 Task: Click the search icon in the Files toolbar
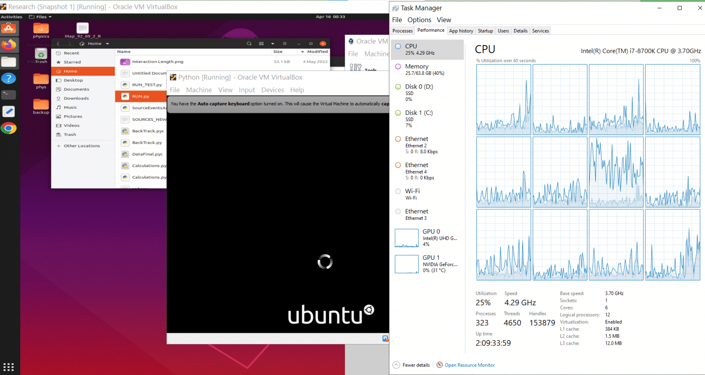(x=249, y=43)
